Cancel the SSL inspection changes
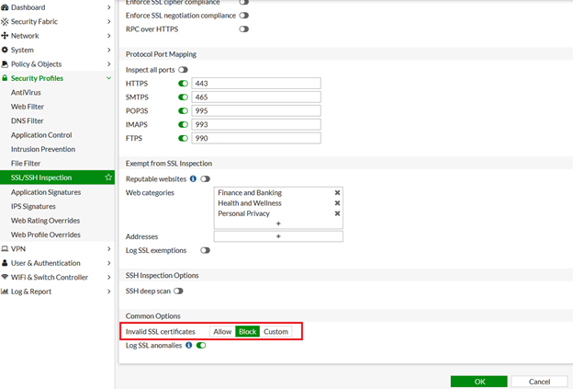This screenshot has height=389, width=573. coord(539,382)
